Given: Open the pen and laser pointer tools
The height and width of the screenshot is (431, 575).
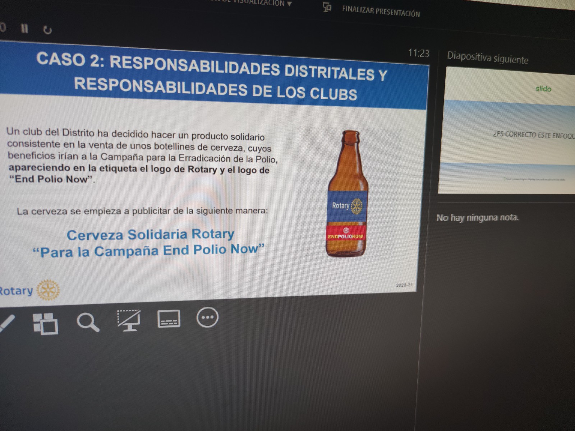Looking at the screenshot, I should (6, 323).
